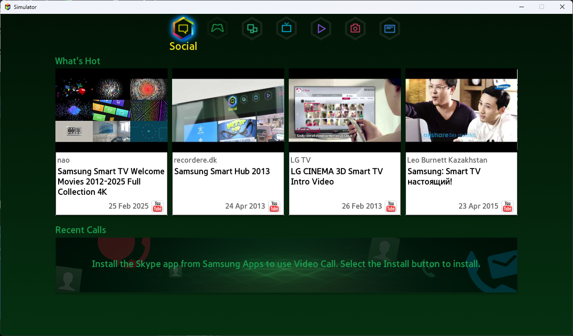Select the Install Skype app message
The width and height of the screenshot is (573, 336).
[286, 264]
